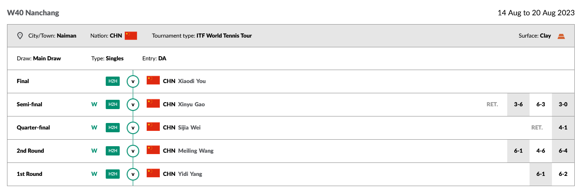This screenshot has height=194, width=585.
Task: Click the H2H badge in the Final row
Action: (x=113, y=81)
